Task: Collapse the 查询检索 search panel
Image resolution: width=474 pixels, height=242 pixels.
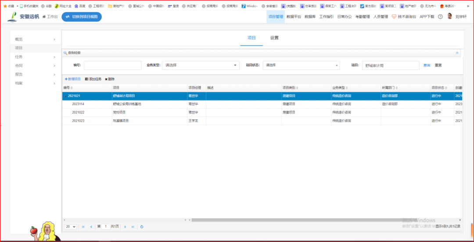Action: point(457,53)
